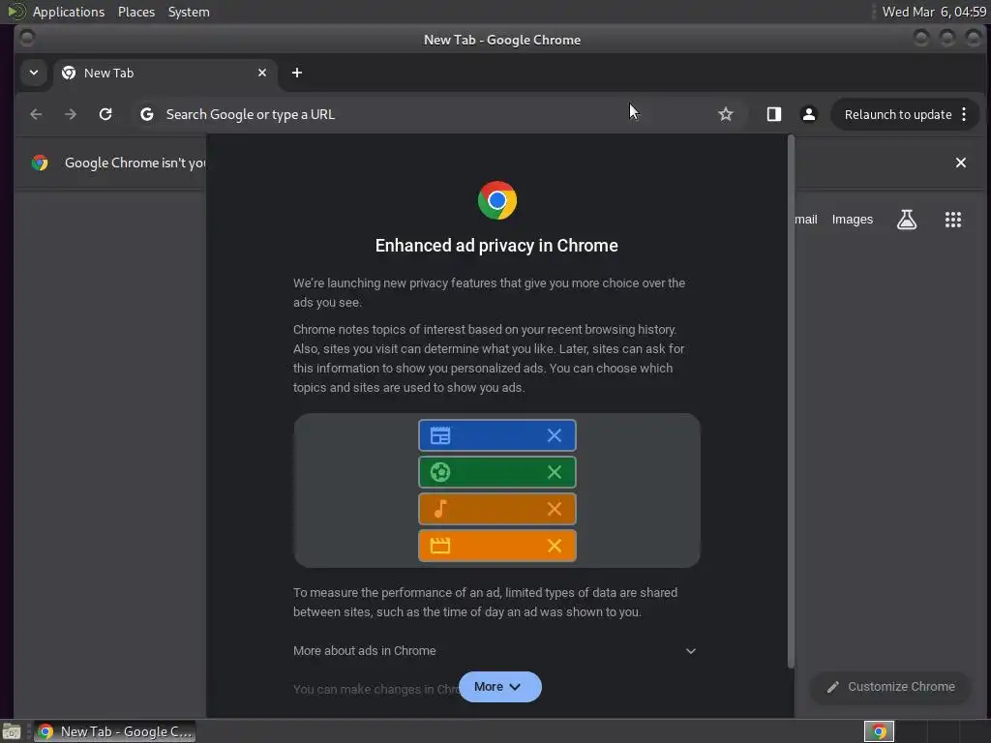The height and width of the screenshot is (743, 991).
Task: Click the browser back arrow
Action: (x=36, y=114)
